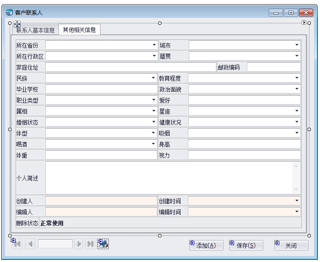Expand the 政治面貌 combo box
This screenshot has height=262, width=320.
coord(297,89)
